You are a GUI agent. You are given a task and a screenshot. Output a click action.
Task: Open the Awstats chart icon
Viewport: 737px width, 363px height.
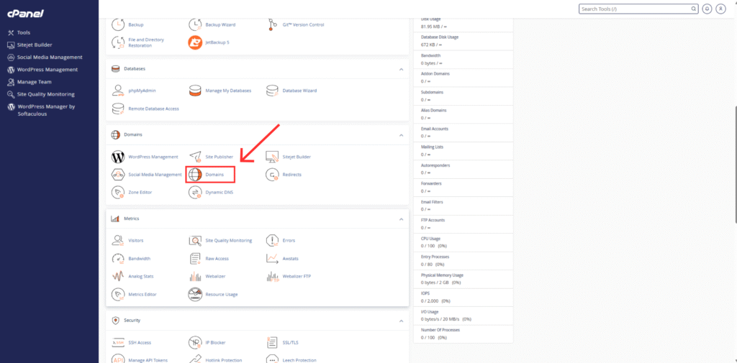(x=272, y=258)
